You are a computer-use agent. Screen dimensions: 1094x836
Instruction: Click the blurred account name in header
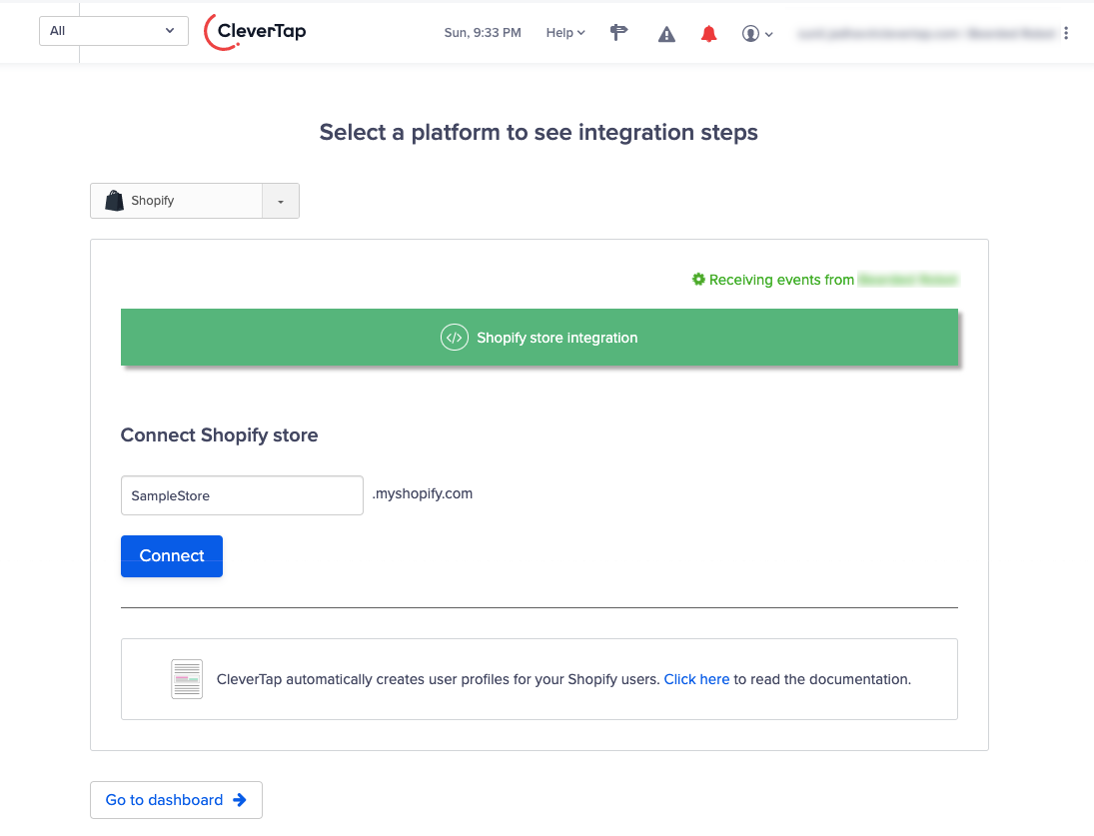(x=926, y=34)
